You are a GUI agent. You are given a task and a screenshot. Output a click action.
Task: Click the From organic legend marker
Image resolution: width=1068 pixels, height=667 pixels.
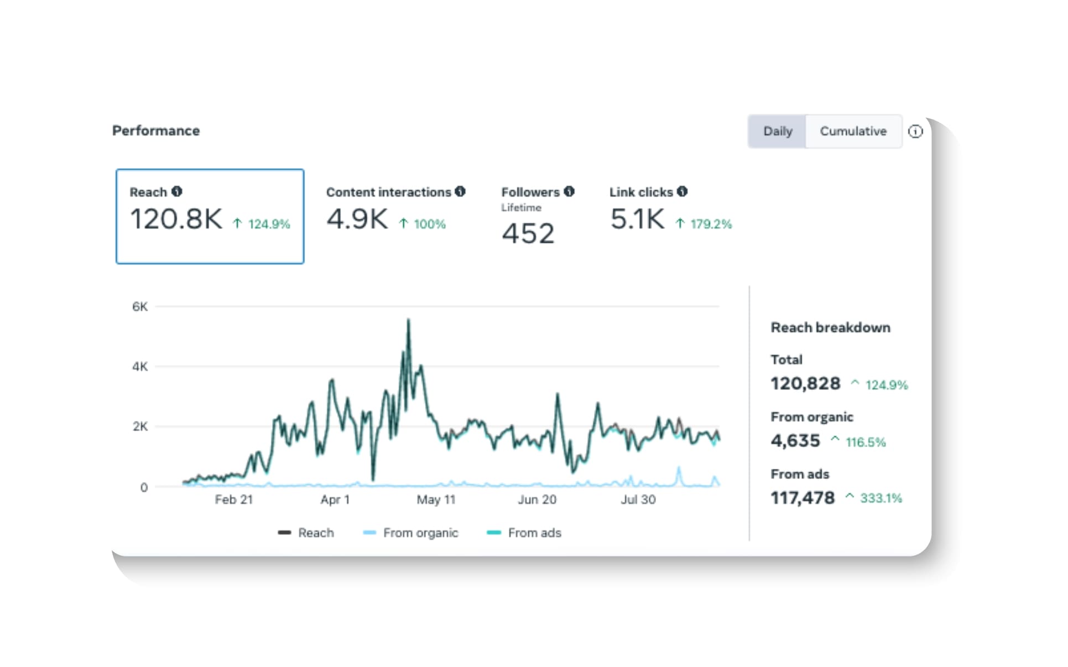click(x=369, y=533)
